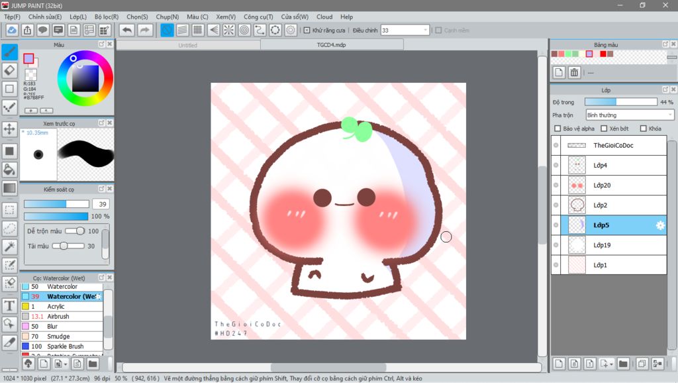
Task: Toggle visibility of Lớp2 layer
Action: pyautogui.click(x=556, y=205)
